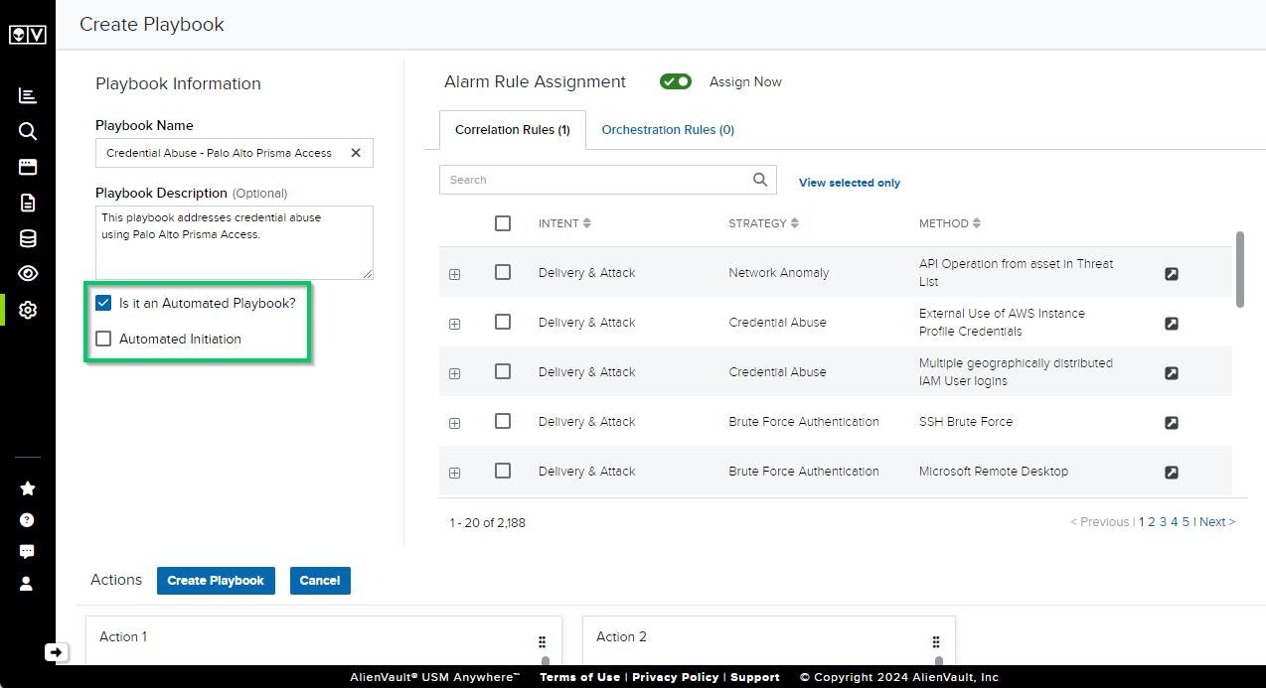The height and width of the screenshot is (688, 1266).
Task: Click the Create Playbook button
Action: (216, 581)
